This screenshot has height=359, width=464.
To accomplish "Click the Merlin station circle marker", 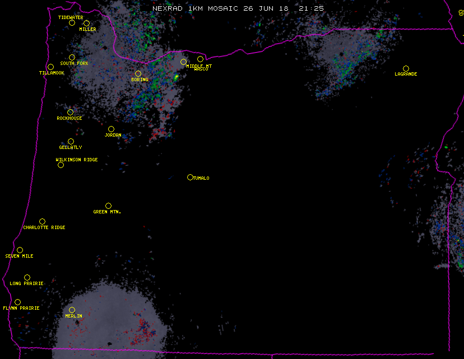I will tap(72, 310).
